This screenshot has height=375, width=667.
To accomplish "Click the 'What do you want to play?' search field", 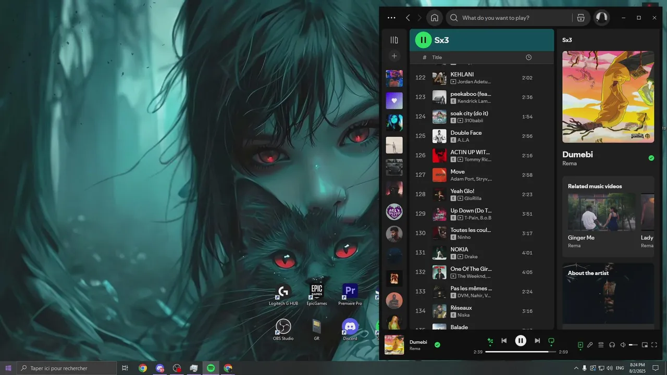I will (x=509, y=18).
